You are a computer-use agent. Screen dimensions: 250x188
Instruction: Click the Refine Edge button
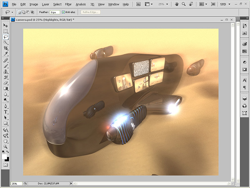[90, 13]
